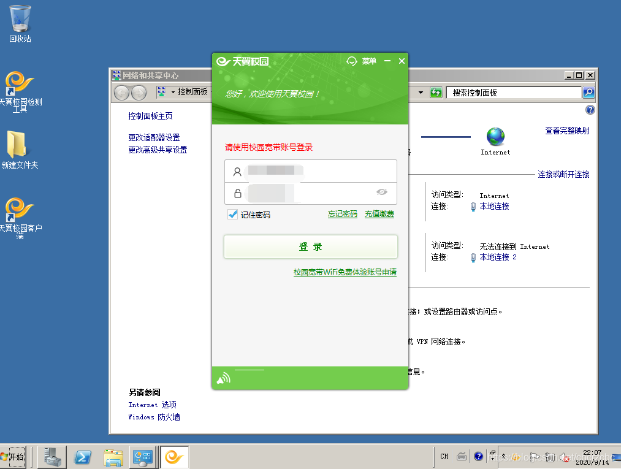Viewport: 621px width, 469px height.
Task: Click language bar help icon
Action: tap(478, 456)
